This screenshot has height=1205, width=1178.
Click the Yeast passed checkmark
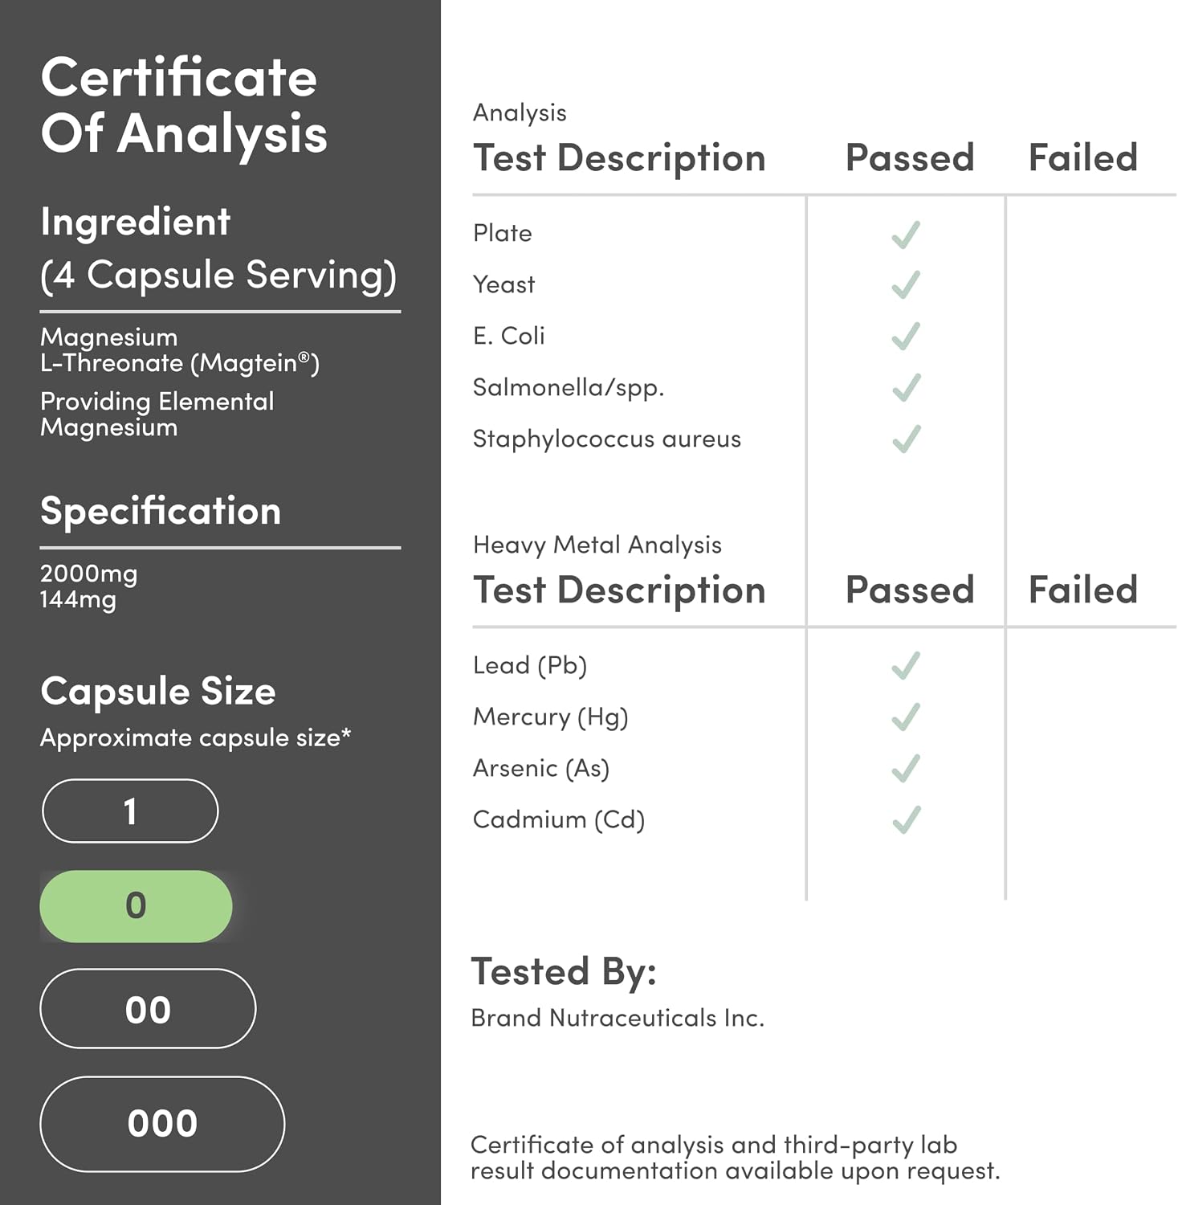pyautogui.click(x=906, y=284)
